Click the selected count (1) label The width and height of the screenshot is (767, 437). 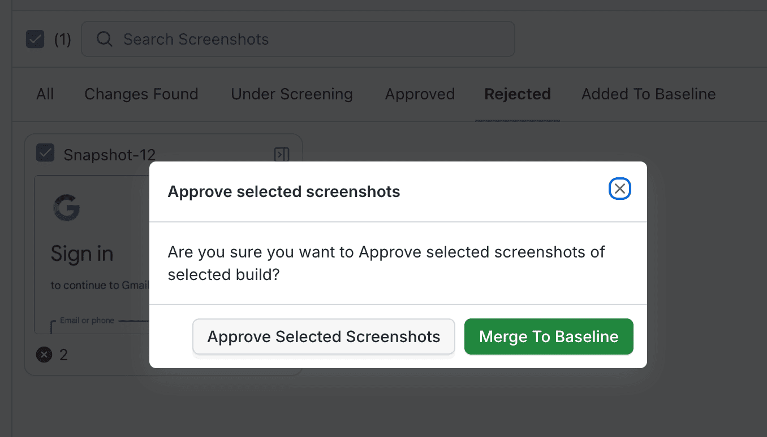coord(62,40)
